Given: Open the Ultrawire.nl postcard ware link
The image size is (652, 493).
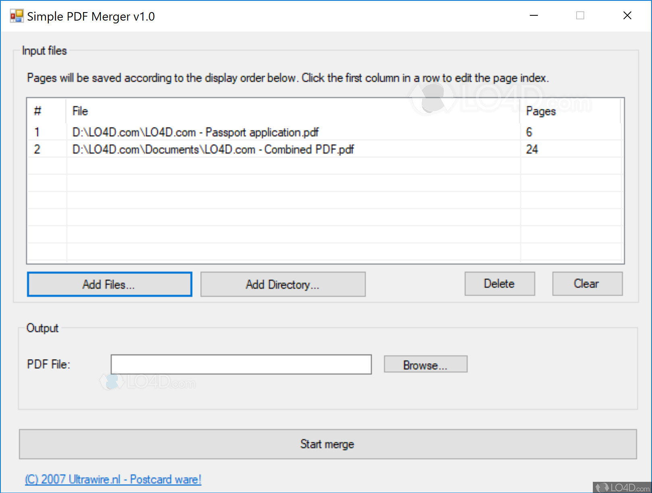Looking at the screenshot, I should click(113, 479).
